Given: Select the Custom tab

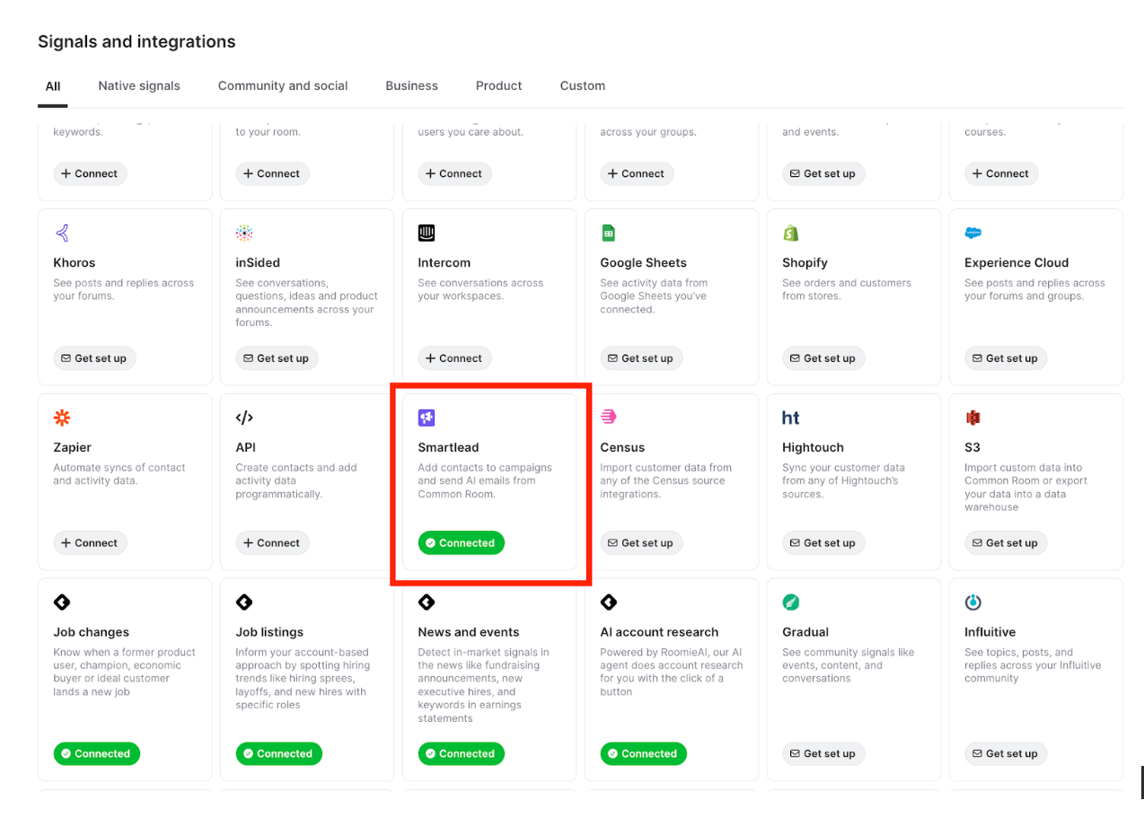Looking at the screenshot, I should (x=583, y=86).
